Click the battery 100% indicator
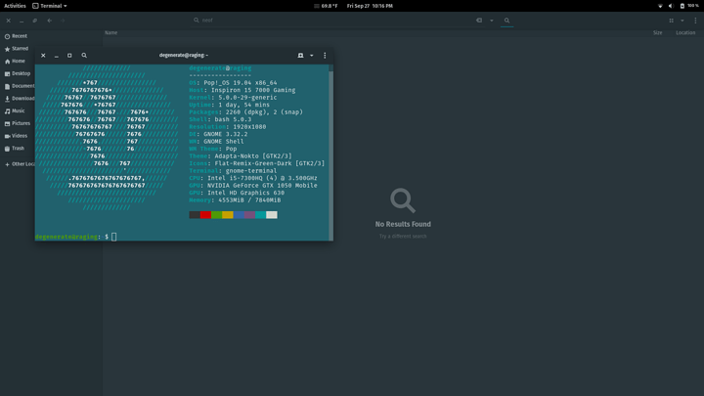704x396 pixels. (689, 6)
